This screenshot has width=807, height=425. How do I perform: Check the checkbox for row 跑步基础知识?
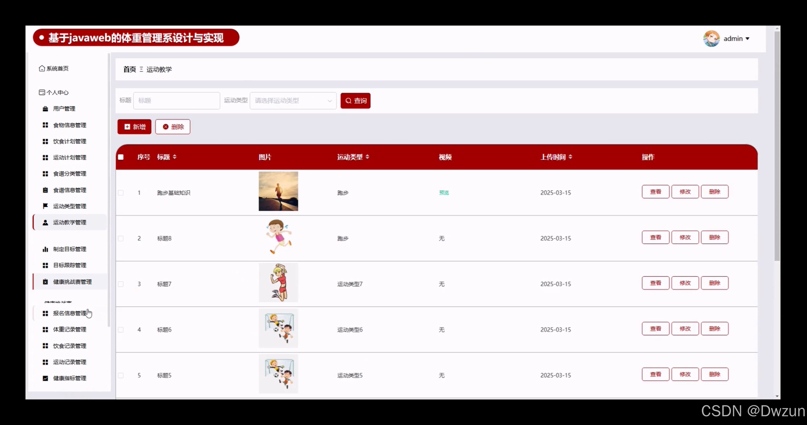point(121,193)
